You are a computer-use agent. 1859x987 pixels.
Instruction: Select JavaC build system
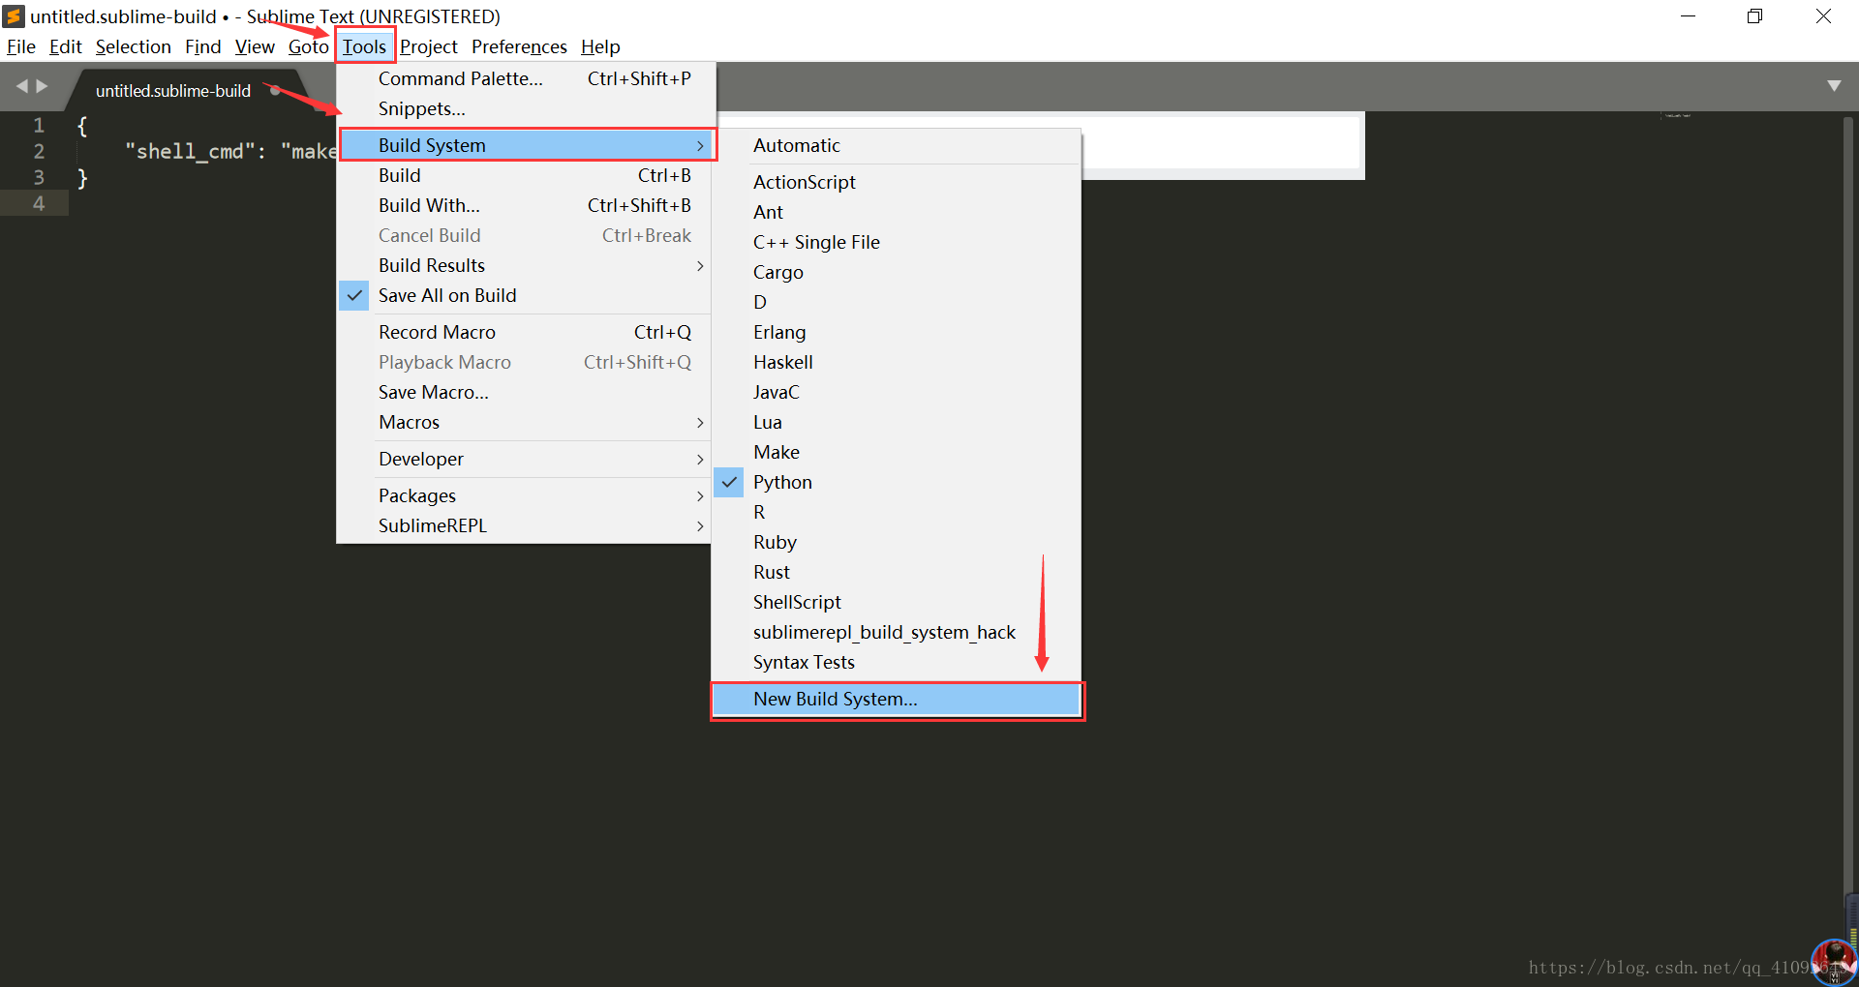click(897, 392)
